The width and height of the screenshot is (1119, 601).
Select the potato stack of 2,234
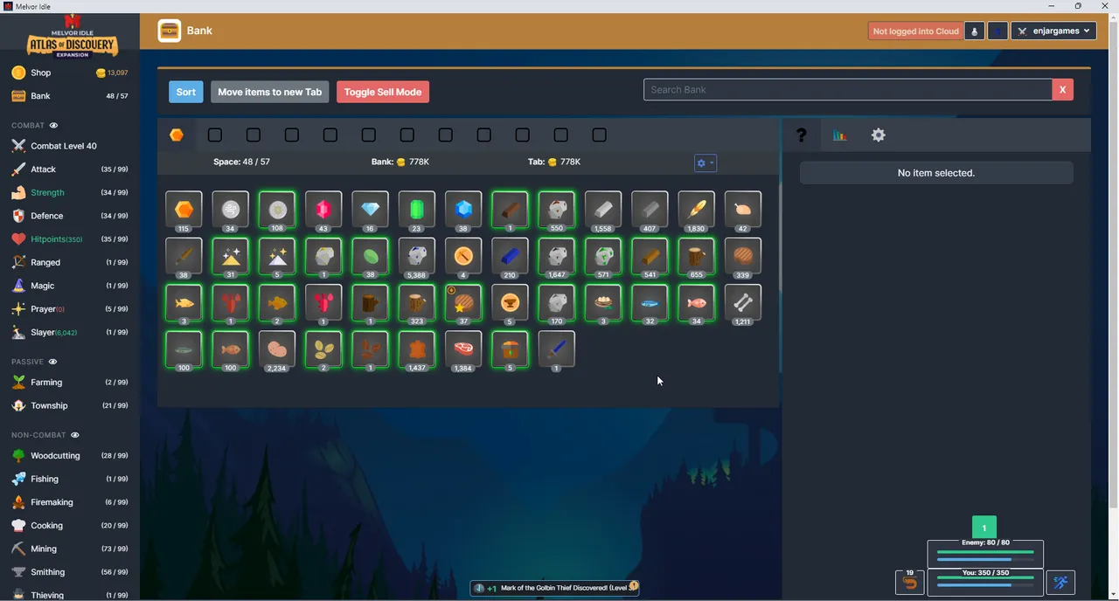276,349
